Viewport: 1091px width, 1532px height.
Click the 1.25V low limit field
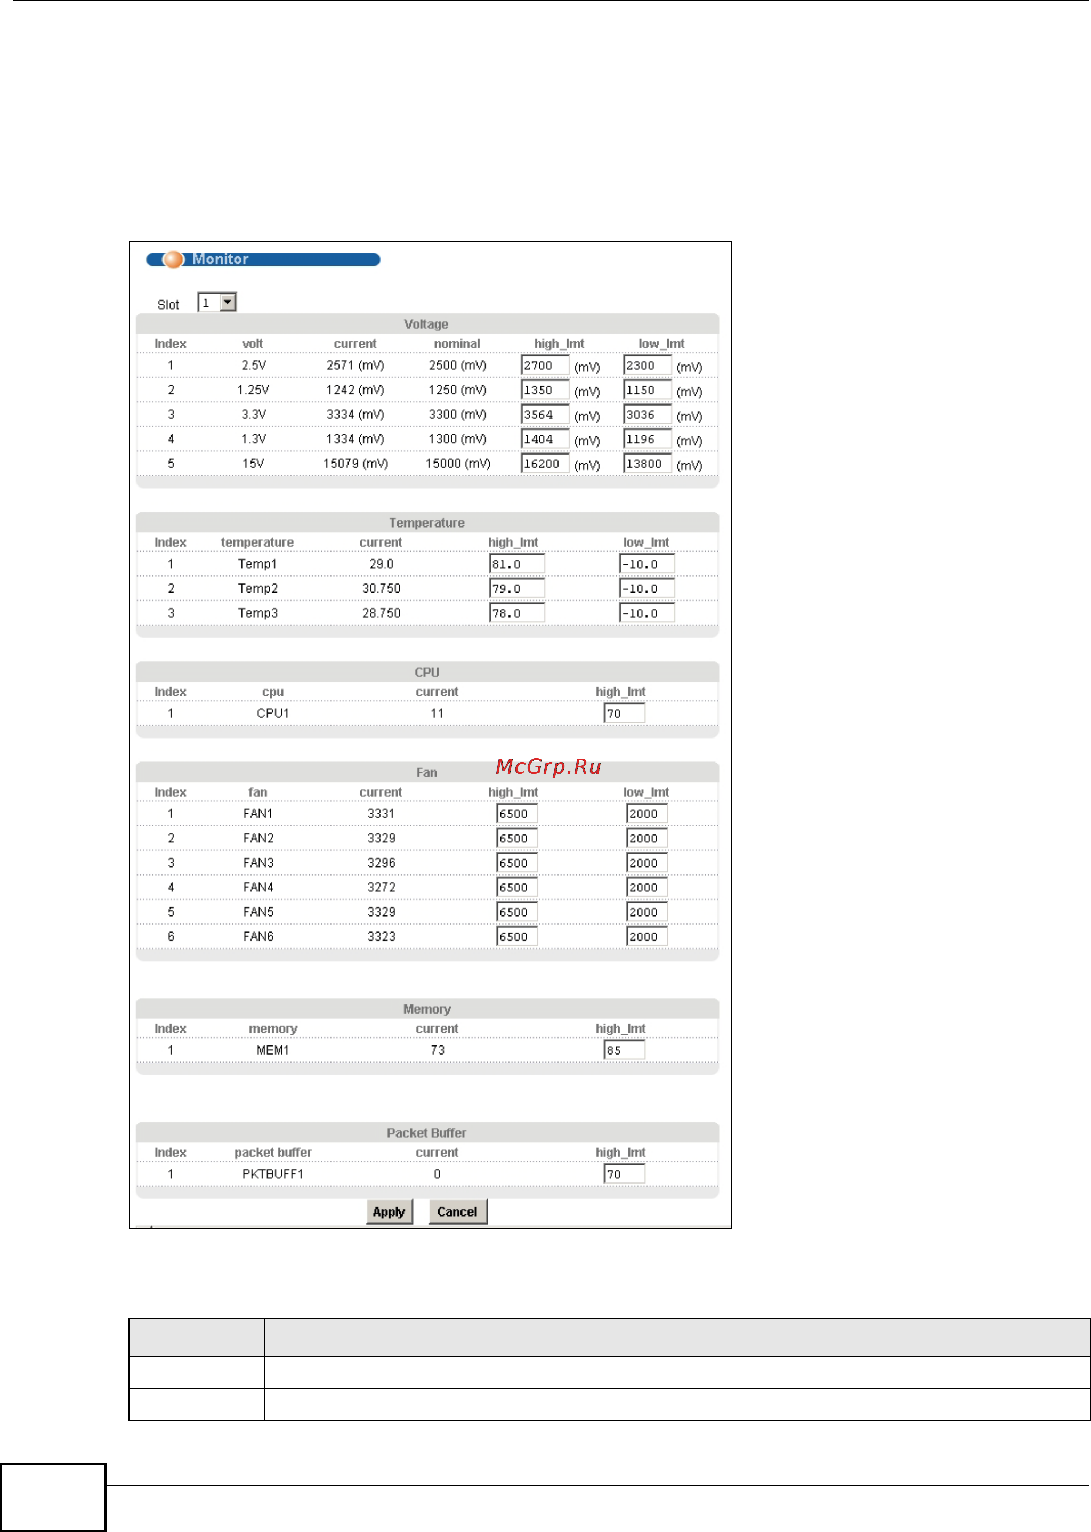[647, 390]
